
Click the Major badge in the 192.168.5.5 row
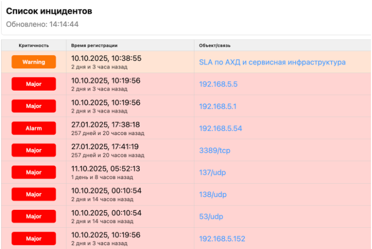[x=33, y=84]
